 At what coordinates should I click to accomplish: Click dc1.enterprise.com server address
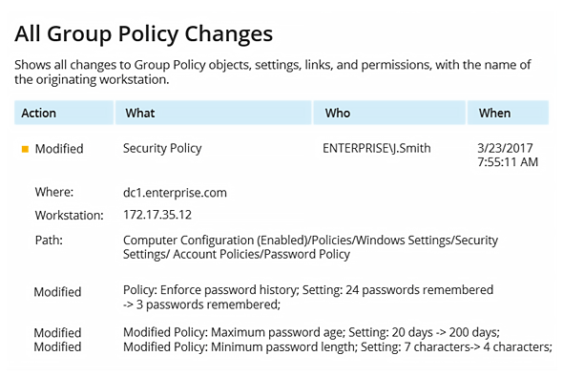tap(175, 193)
